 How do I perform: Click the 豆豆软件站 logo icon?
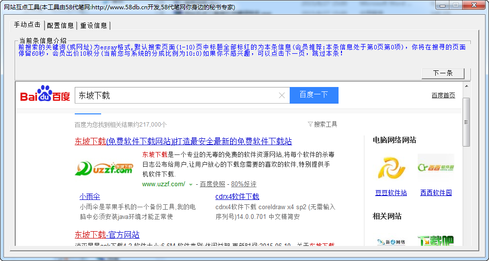click(391, 168)
